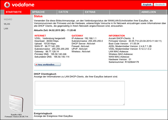
Task: Open the EXTRAS tab
Action: click(x=97, y=12)
